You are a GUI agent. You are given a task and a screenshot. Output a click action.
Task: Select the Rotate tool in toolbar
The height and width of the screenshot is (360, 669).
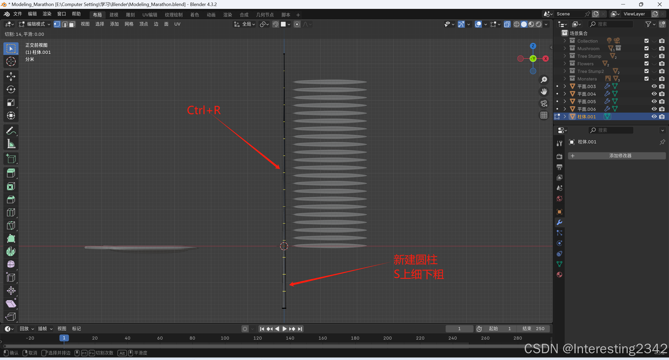[11, 89]
